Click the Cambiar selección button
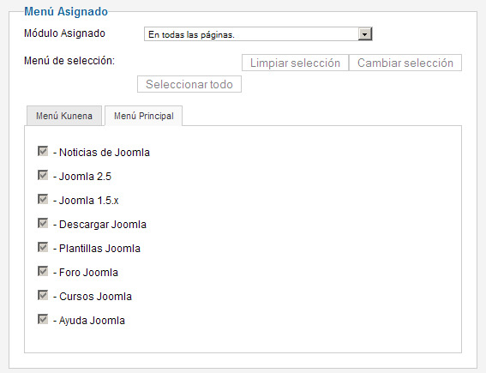Screen dimensions: 486x373 [405, 63]
